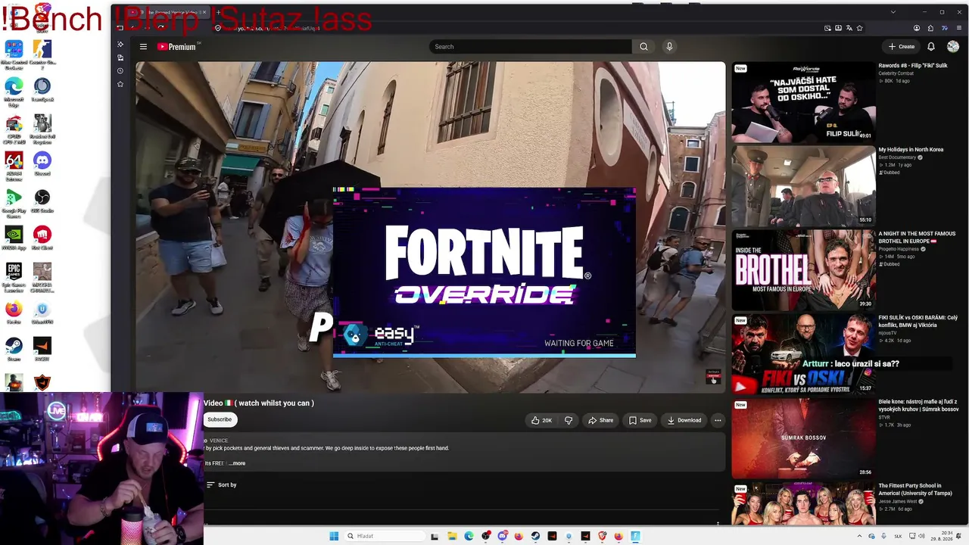Screen dimensions: 969x545
Task: Open the Windows Start menu
Action: pyautogui.click(x=334, y=536)
